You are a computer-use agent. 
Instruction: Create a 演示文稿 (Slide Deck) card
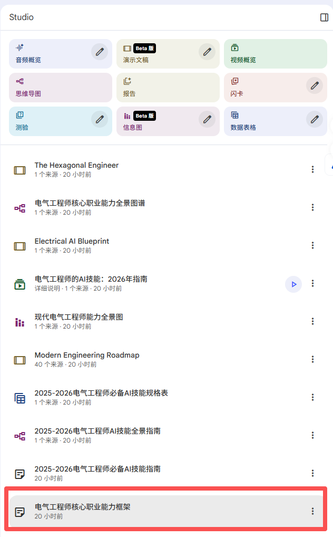(168, 54)
